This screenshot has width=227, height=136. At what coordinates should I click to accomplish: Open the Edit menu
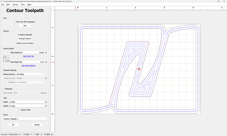[8, 5]
